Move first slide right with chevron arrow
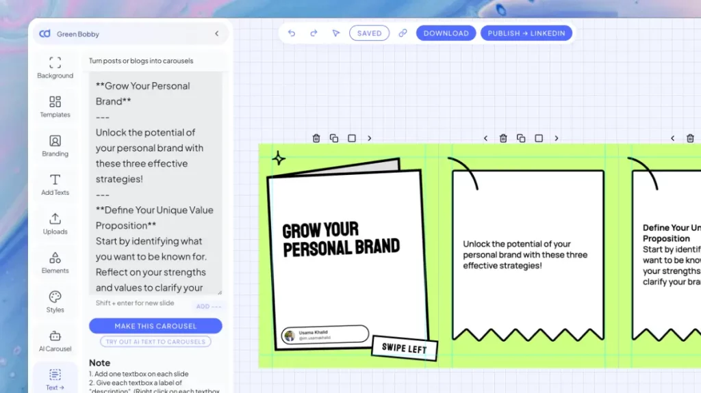The height and width of the screenshot is (393, 701). pos(370,138)
